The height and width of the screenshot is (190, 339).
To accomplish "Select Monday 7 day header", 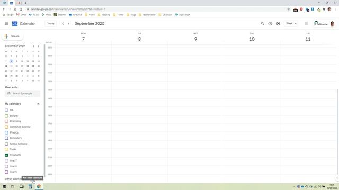I will click(x=83, y=37).
